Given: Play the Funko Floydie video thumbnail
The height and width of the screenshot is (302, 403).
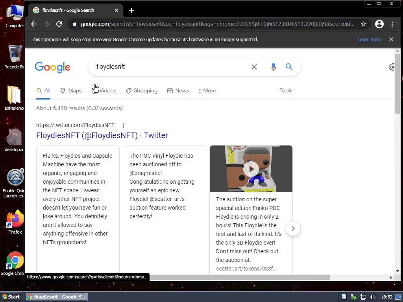Looking at the screenshot, I should [x=251, y=169].
